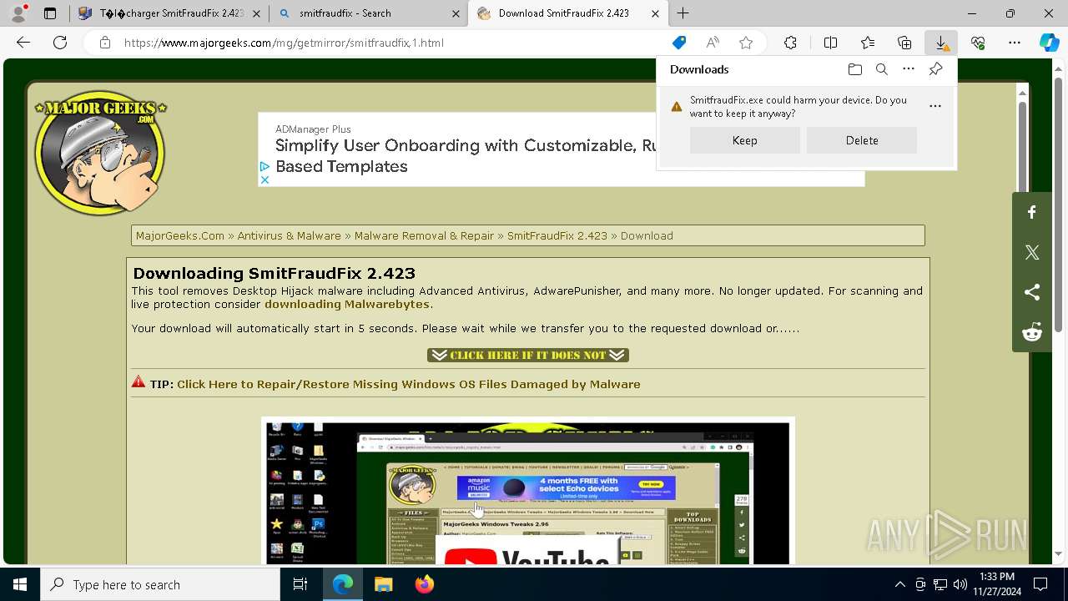
Task: Pin the Downloads panel
Action: point(935,69)
